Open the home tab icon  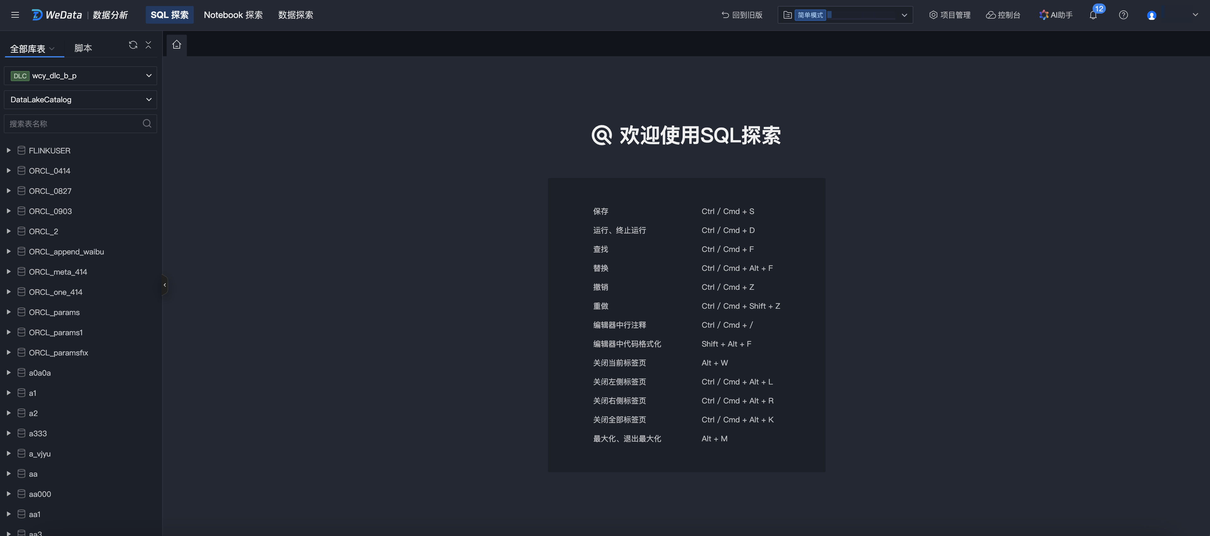pos(177,45)
